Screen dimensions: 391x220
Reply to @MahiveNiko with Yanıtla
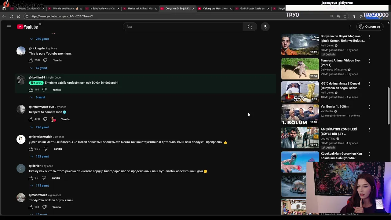pyautogui.click(x=57, y=207)
